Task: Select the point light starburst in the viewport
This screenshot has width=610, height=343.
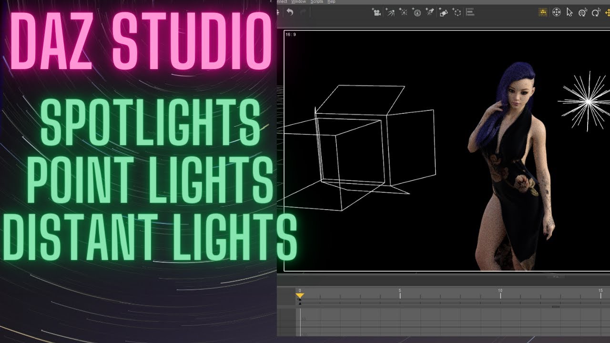Action: pyautogui.click(x=588, y=101)
